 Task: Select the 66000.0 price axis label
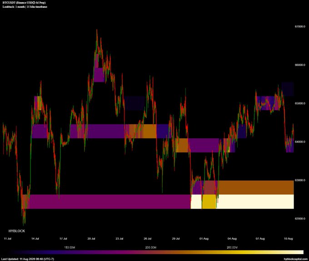300,65
